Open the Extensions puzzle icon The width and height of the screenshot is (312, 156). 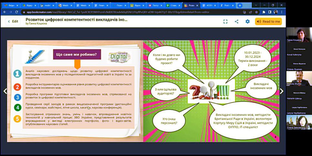(264, 12)
